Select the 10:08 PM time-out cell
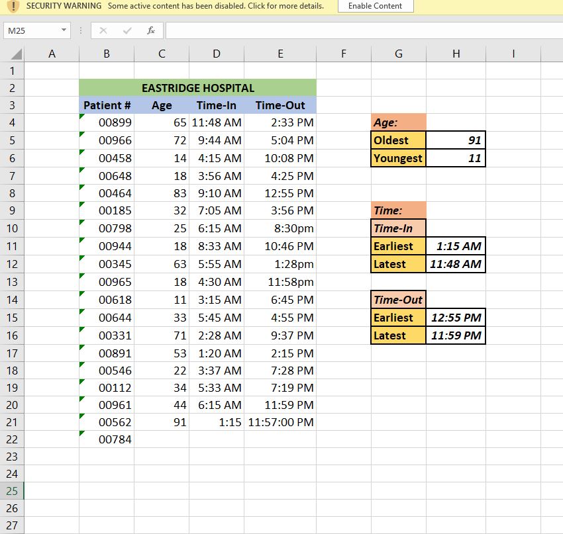Screen dimensions: 563x534 point(280,158)
